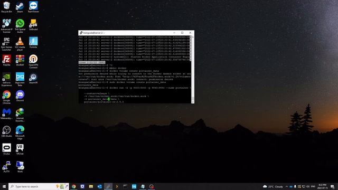Open Internet Download Manager shortcut
338x190 pixels.
click(x=20, y=115)
